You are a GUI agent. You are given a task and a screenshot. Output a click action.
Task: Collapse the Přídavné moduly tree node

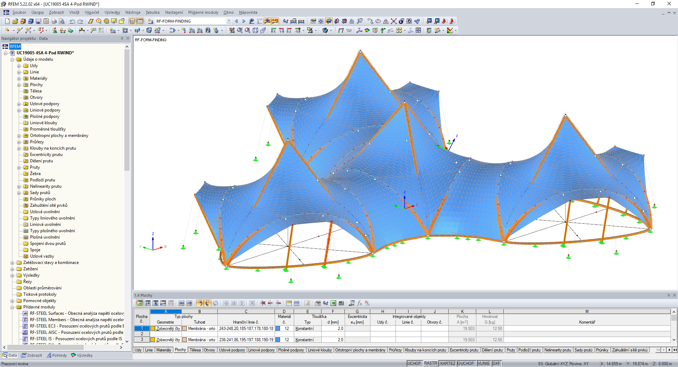(12, 307)
